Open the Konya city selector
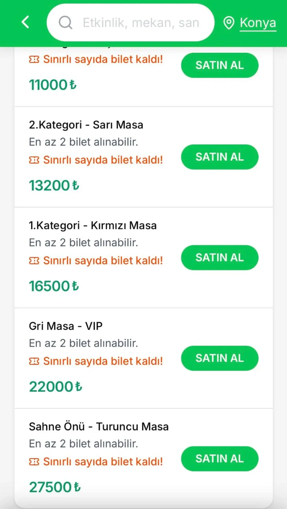 click(258, 23)
